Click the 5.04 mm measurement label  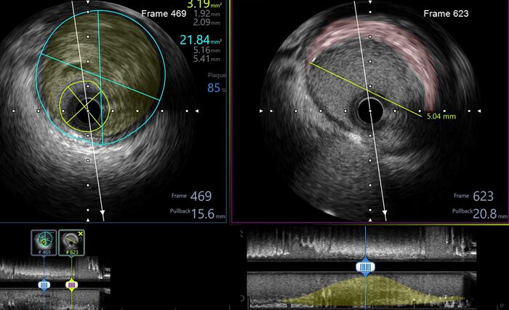tap(438, 115)
